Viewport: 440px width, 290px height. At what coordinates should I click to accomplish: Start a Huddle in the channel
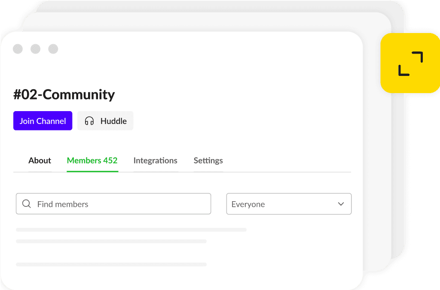[105, 121]
